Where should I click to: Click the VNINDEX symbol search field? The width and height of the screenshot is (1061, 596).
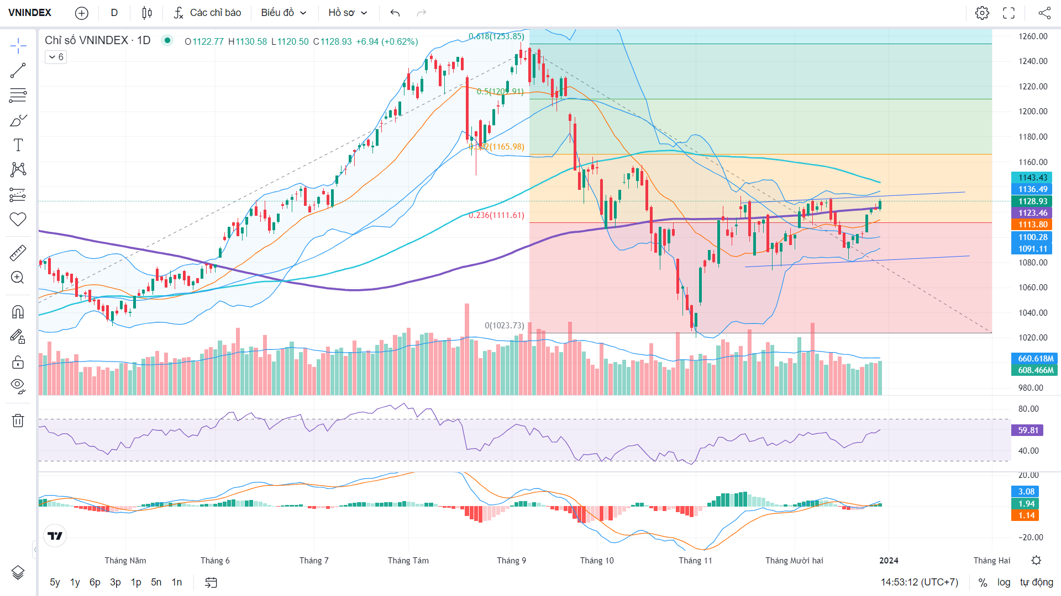30,13
